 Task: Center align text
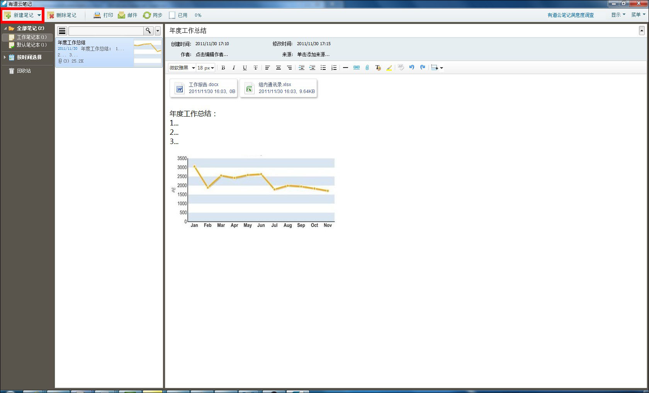[278, 68]
